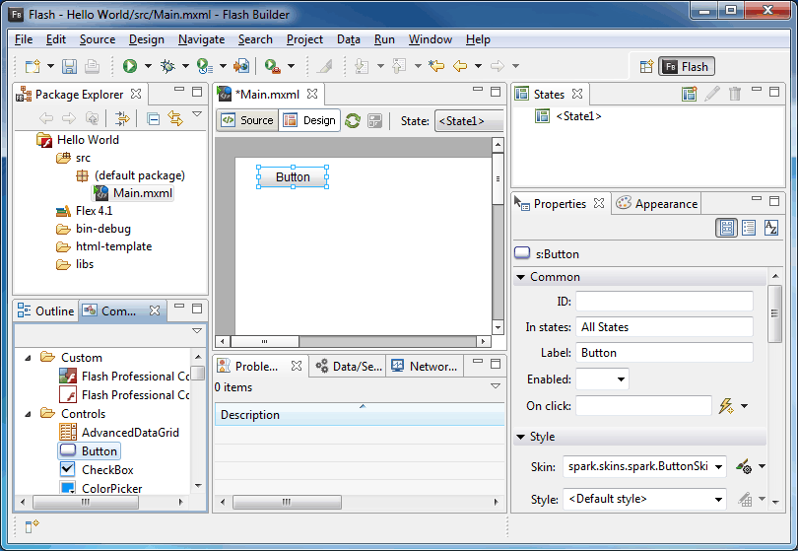798x551 pixels.
Task: Select the CheckBox component
Action: coord(97,469)
